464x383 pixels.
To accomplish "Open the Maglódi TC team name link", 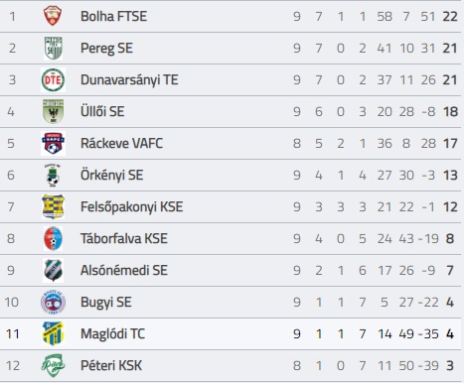I will click(x=113, y=333).
